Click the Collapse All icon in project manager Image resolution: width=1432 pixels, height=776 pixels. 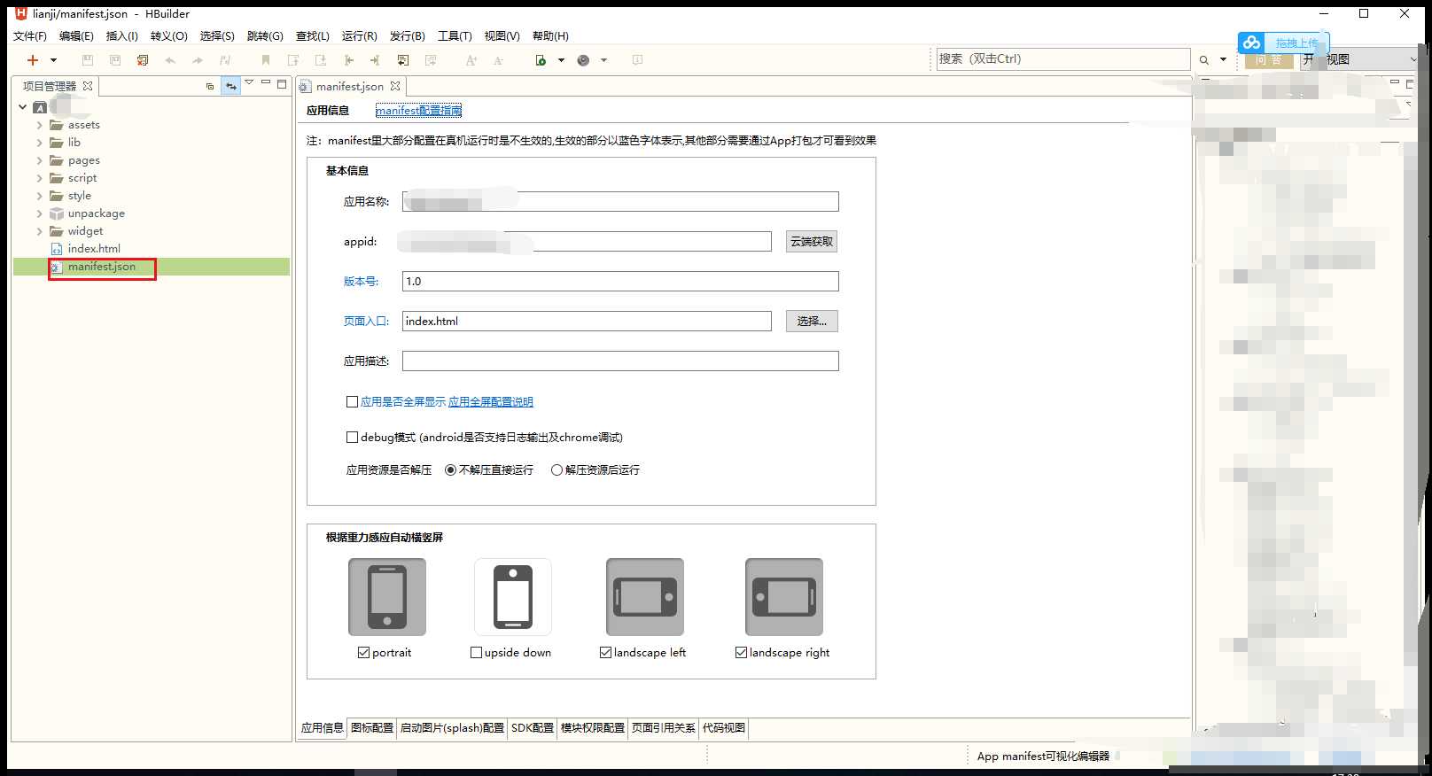click(210, 86)
